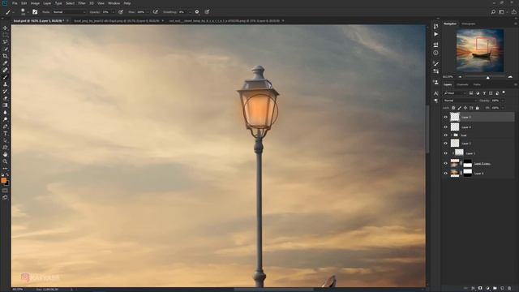Switch to the Histogram tab

tap(469, 24)
